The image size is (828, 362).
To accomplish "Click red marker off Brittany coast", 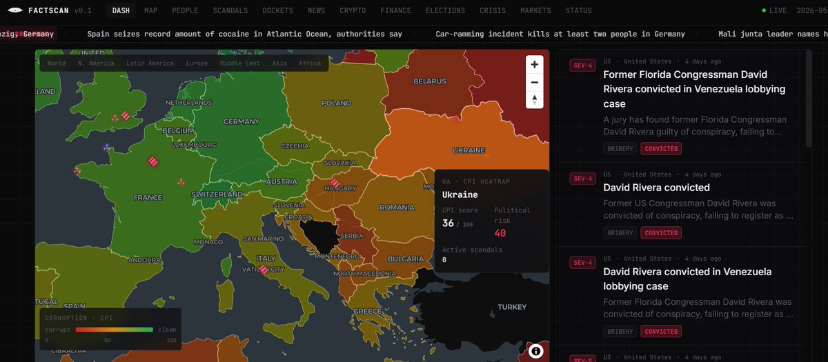I will pyautogui.click(x=77, y=170).
